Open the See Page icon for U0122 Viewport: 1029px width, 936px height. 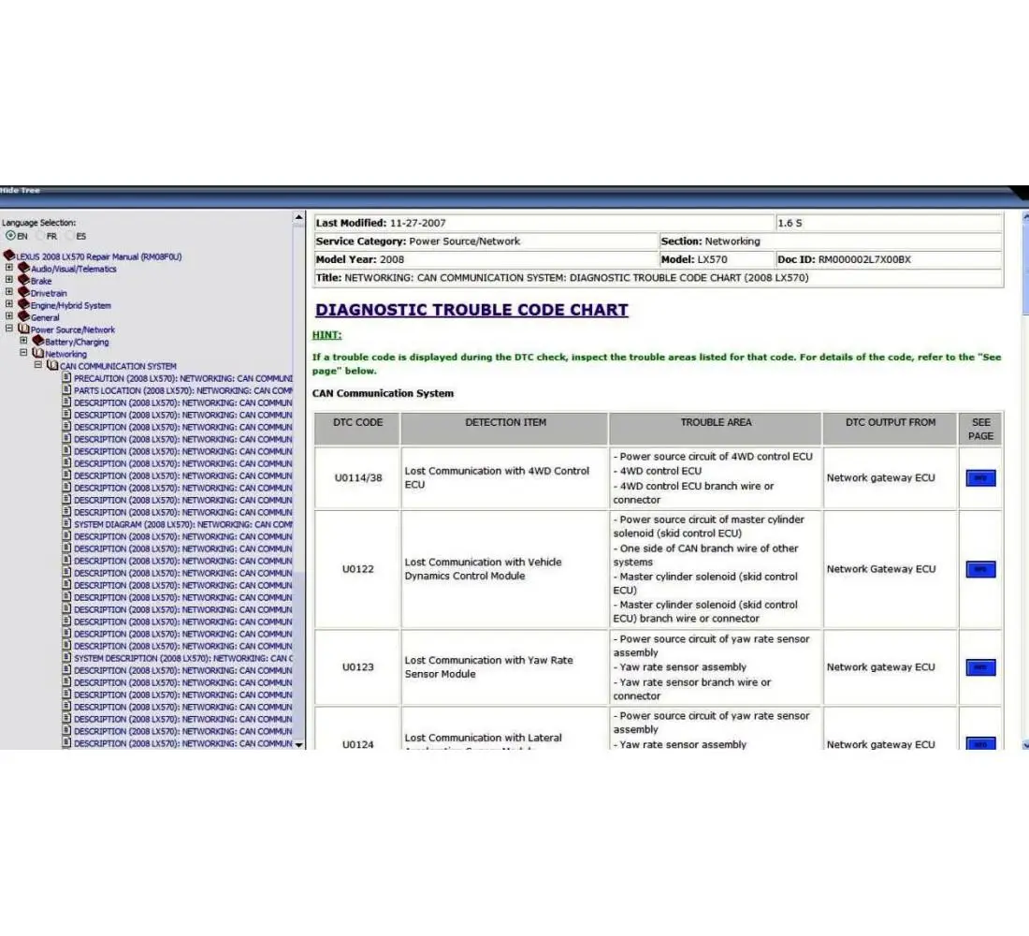(x=980, y=569)
